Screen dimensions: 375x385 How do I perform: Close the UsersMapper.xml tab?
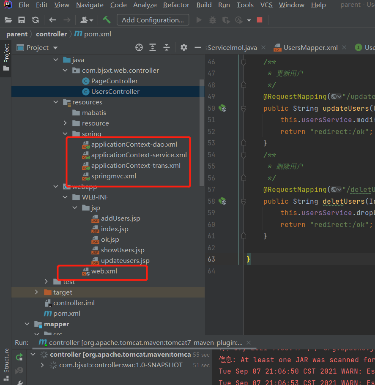tap(344, 47)
